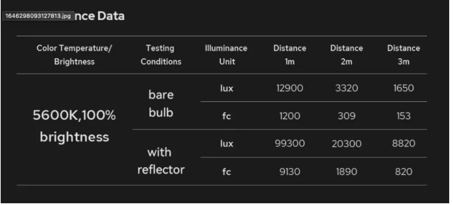Select the Color Temperature/Brightness column header
The image size is (453, 205).
[74, 55]
